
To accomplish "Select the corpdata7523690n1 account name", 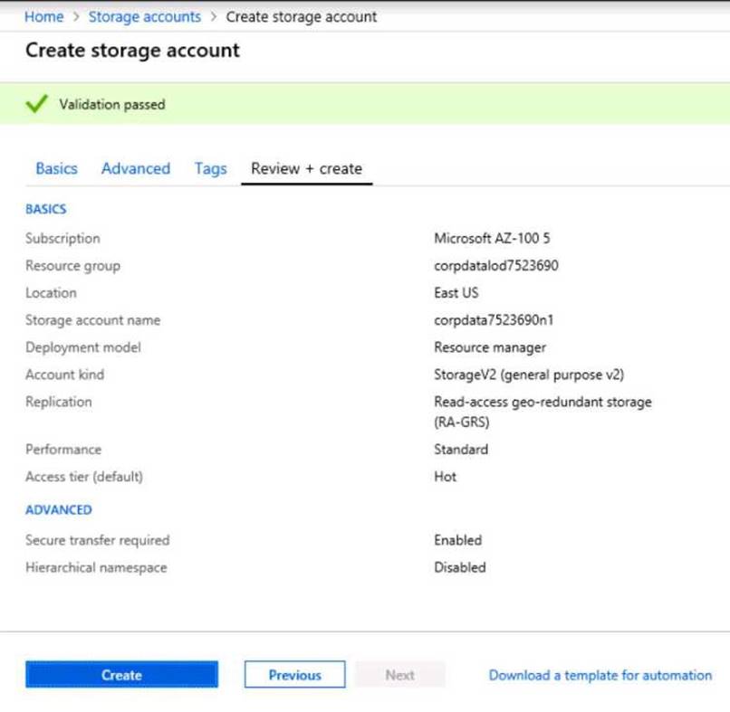I will click(494, 320).
